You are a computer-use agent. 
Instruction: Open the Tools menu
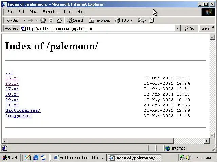point(68,12)
